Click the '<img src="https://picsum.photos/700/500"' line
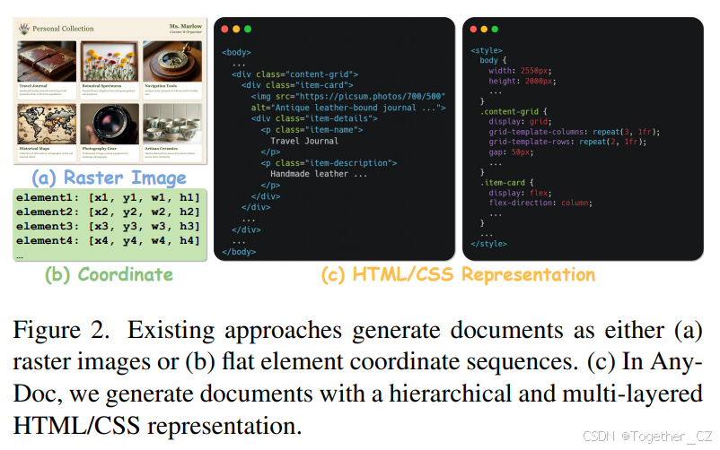Viewport: 720px width, 450px height. [348, 96]
